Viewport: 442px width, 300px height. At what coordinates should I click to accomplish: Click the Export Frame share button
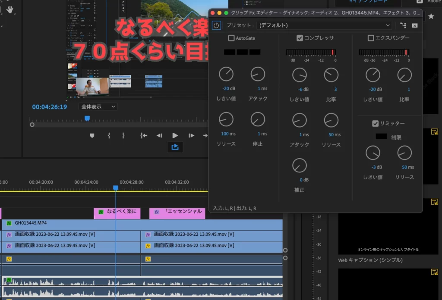point(175,147)
